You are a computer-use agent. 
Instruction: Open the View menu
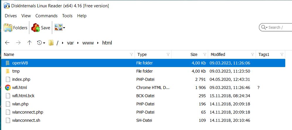(x=26, y=16)
